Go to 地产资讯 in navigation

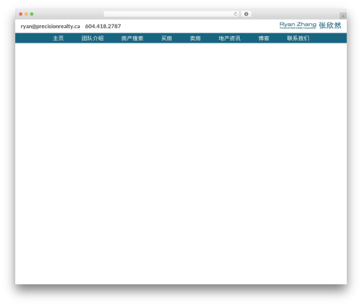pyautogui.click(x=230, y=38)
